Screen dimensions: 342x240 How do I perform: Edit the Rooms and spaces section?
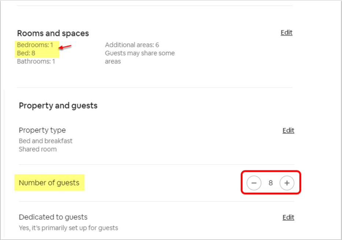tap(286, 33)
